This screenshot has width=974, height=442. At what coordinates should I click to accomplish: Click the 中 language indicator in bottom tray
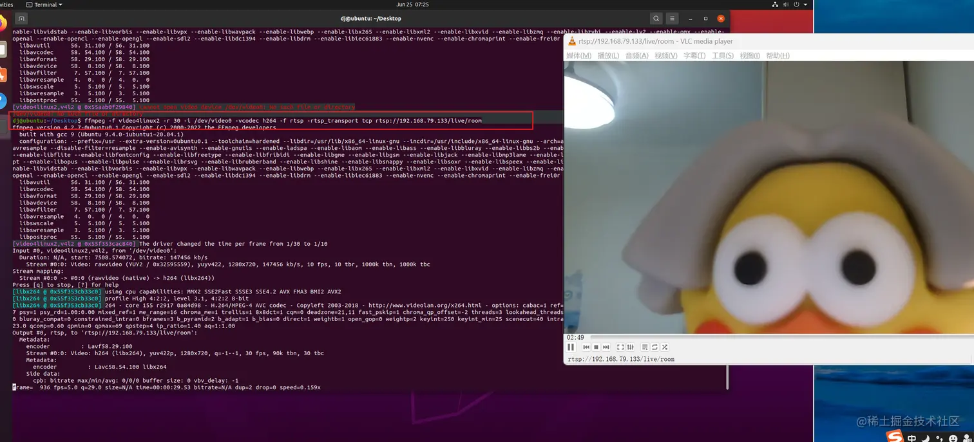point(912,437)
